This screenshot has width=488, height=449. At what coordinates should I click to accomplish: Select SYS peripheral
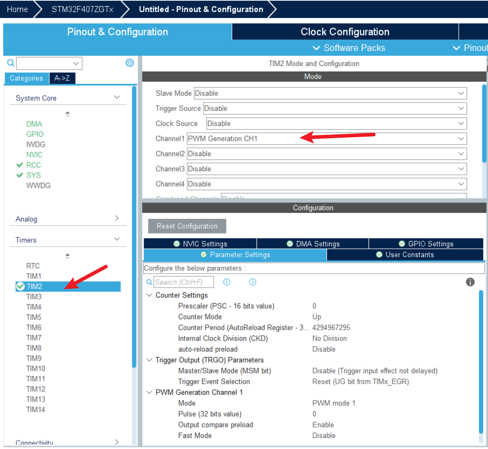click(x=33, y=175)
